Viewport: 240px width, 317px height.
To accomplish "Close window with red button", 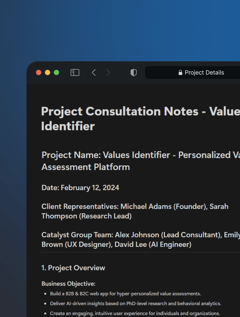I will click(x=39, y=72).
